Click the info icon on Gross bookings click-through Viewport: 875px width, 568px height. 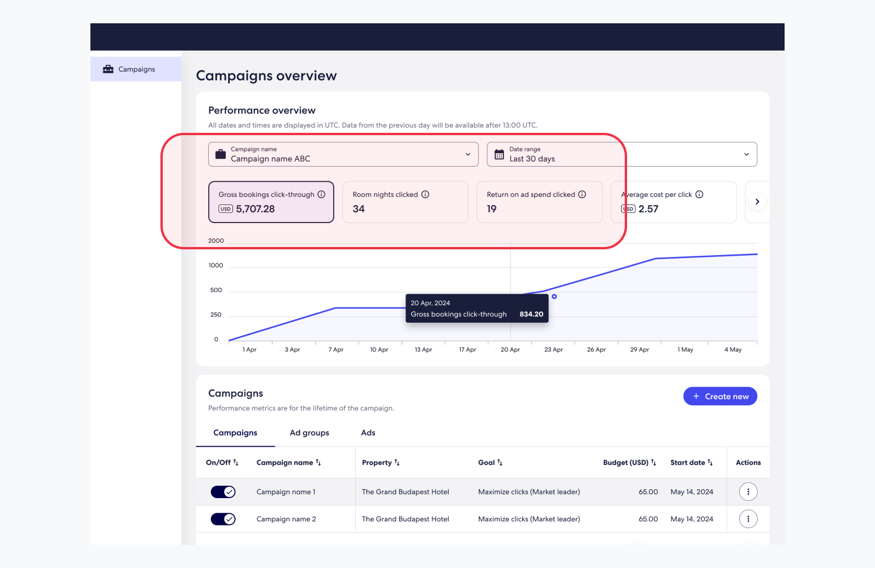[321, 194]
